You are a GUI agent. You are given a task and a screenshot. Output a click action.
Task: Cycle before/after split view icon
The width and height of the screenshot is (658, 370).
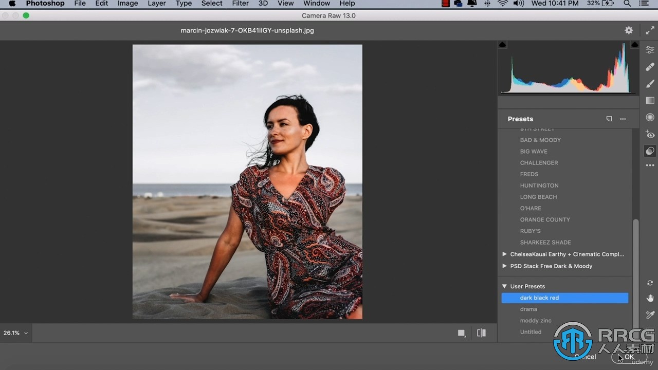click(481, 333)
